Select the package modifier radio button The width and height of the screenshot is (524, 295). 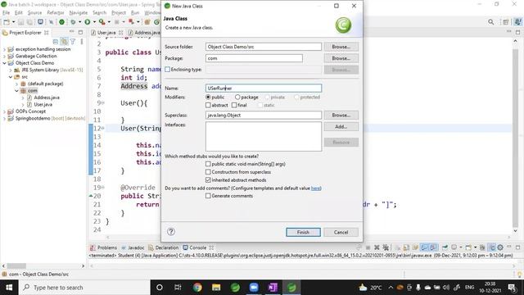coord(237,97)
